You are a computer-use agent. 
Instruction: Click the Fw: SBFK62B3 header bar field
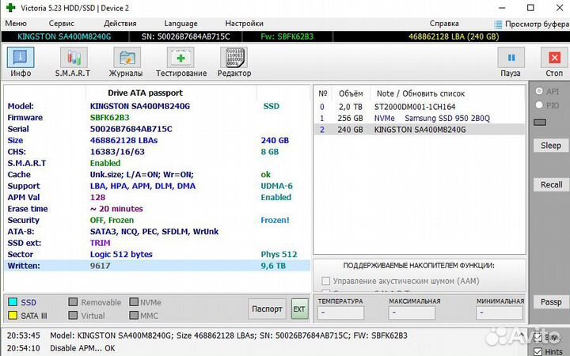point(287,36)
